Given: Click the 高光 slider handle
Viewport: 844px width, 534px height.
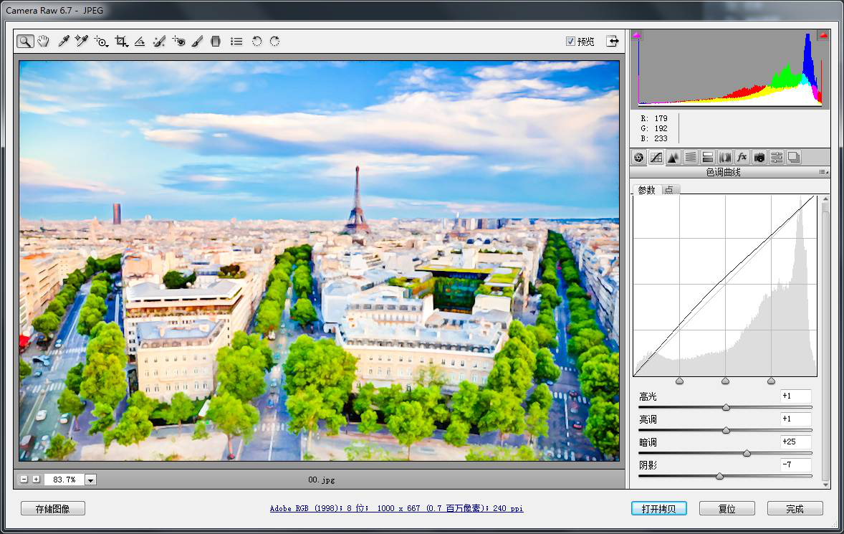Looking at the screenshot, I should tap(726, 408).
